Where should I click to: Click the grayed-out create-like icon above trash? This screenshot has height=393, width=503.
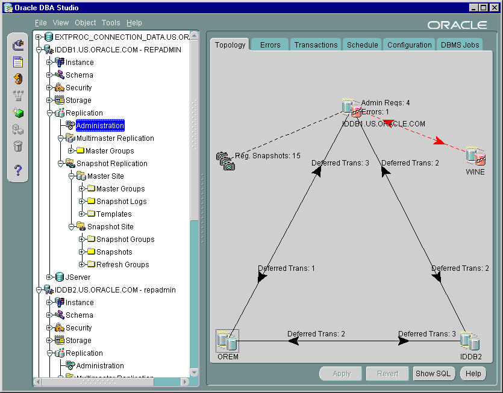tap(18, 129)
